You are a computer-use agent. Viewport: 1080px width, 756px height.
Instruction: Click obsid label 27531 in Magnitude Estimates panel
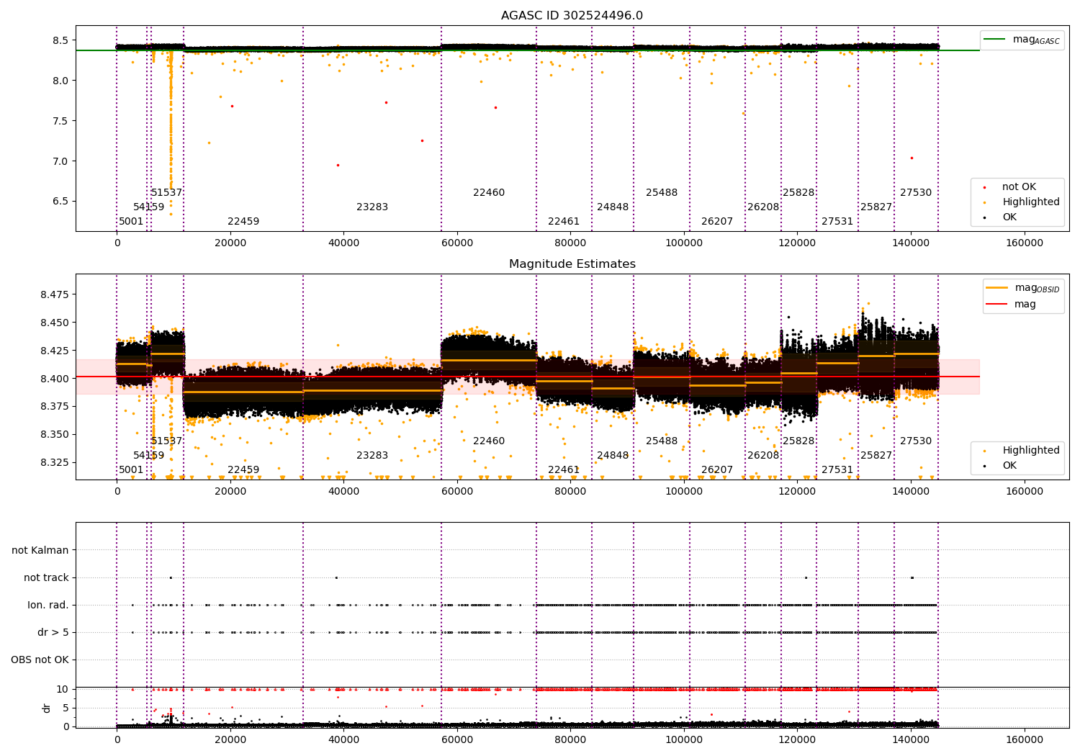[837, 469]
